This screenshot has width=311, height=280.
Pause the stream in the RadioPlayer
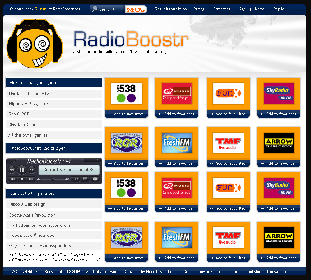click(x=21, y=170)
